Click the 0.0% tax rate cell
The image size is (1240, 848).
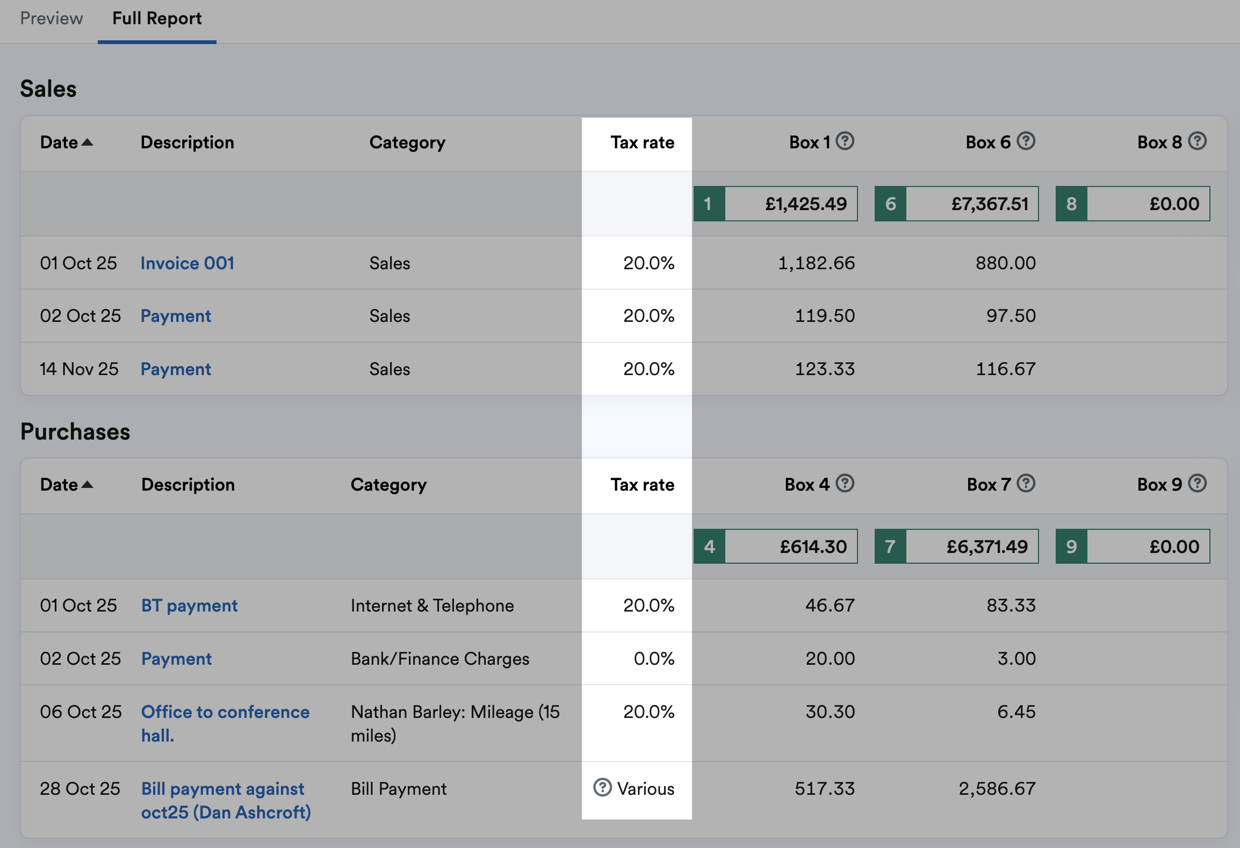(654, 658)
